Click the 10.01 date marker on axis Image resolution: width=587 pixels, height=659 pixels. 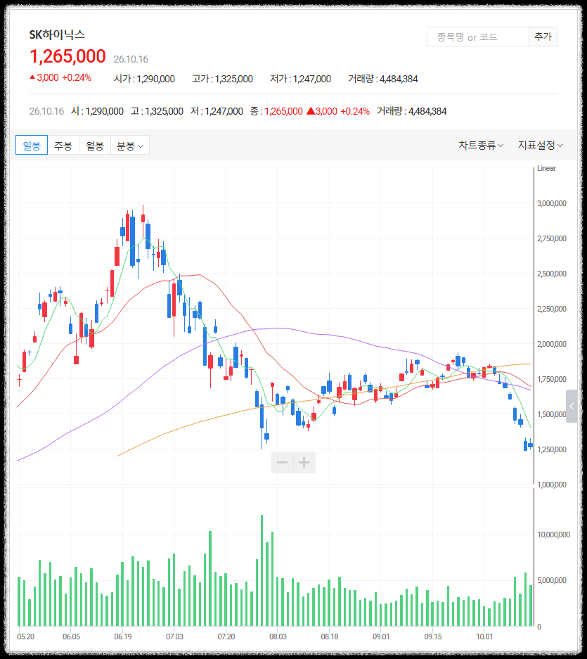tap(484, 636)
